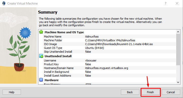
Task: Select the ISO Image row label
Action: (50, 44)
